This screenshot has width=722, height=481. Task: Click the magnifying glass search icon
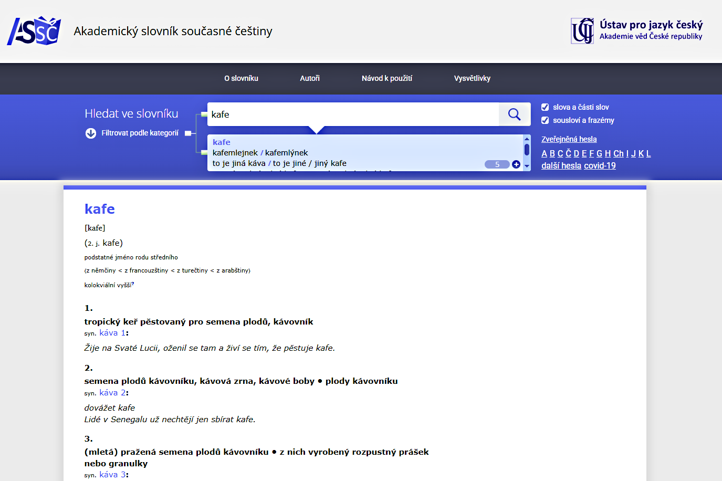tap(514, 114)
